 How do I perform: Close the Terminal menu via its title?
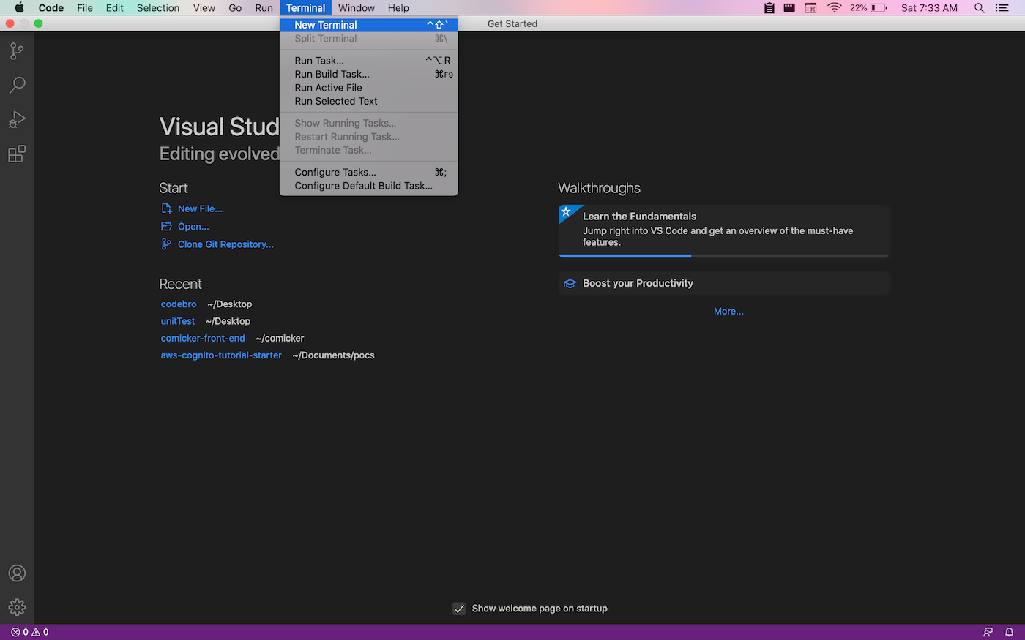(305, 8)
